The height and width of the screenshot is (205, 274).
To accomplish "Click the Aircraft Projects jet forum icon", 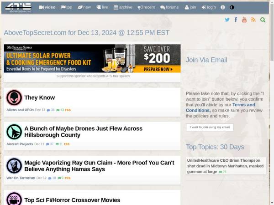I will click(x=14, y=132).
